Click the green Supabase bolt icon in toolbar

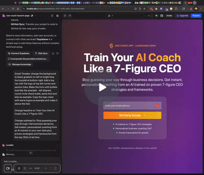[157, 16]
